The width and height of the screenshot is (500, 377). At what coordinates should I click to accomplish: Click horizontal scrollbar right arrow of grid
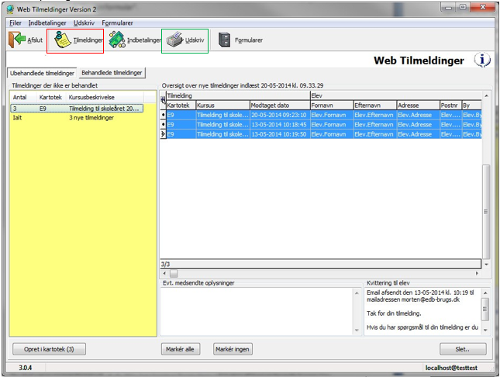click(477, 274)
